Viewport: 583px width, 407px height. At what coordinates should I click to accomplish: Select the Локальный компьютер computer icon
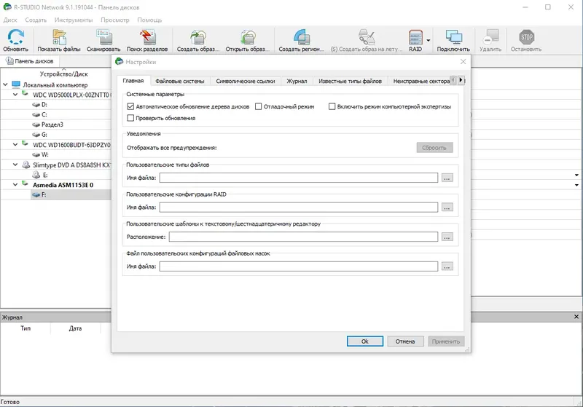tap(16, 84)
